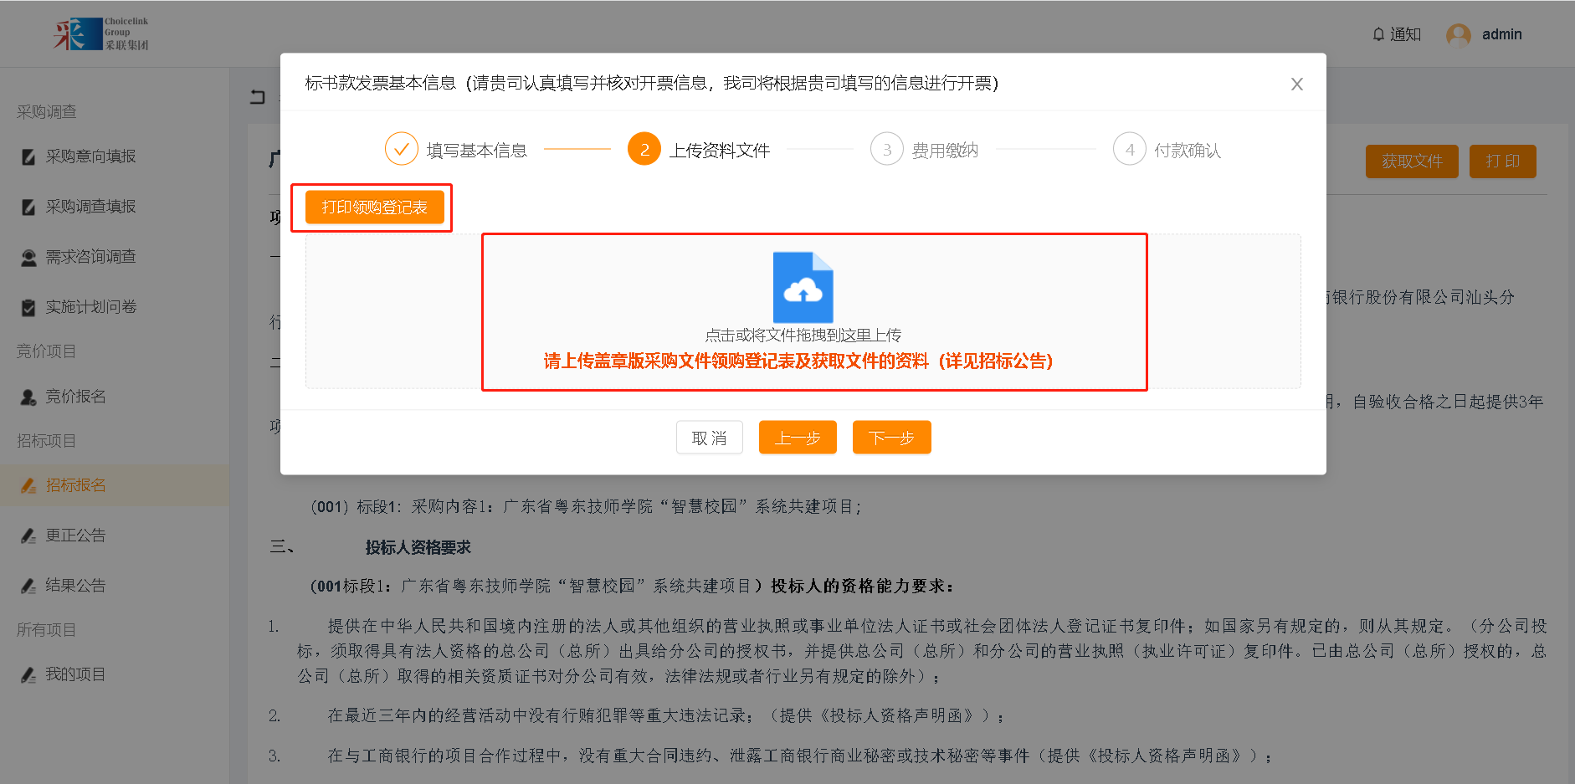Screen dimensions: 1575x784
Task: Click the cloud upload file icon
Action: 803,288
